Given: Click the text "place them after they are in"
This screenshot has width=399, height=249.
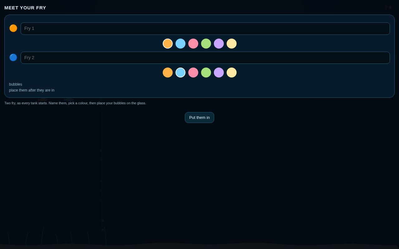Looking at the screenshot, I should [31, 90].
